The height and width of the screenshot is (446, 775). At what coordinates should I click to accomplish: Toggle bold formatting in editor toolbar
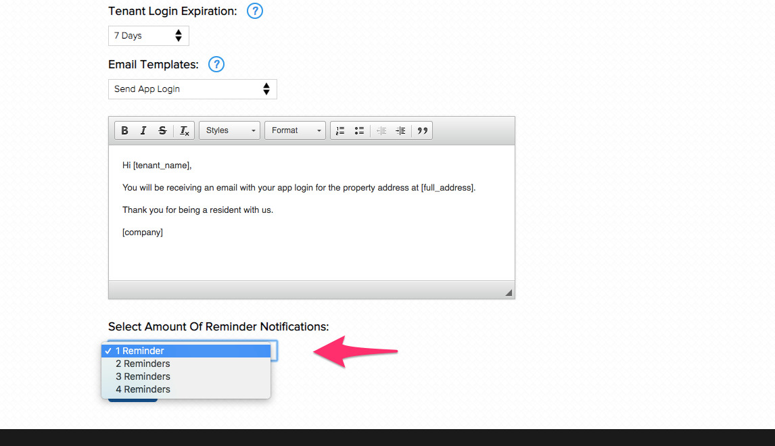coord(124,130)
